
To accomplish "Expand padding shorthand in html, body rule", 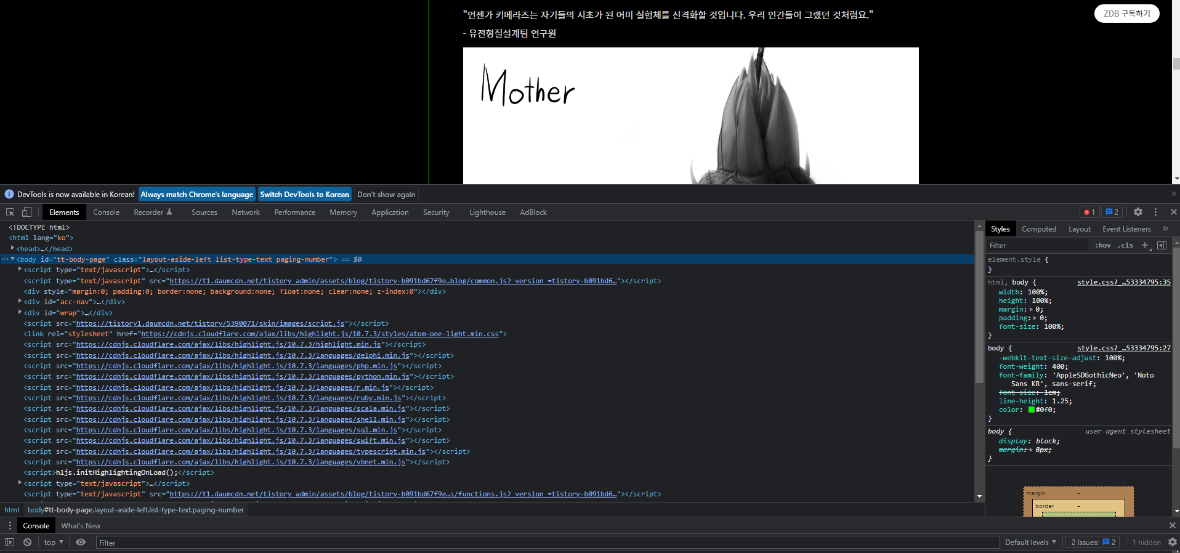I will pos(1035,318).
